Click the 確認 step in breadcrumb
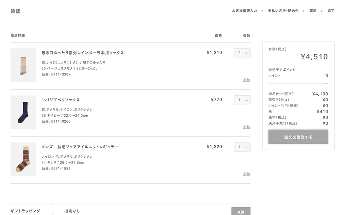345x215 pixels. coord(313,11)
